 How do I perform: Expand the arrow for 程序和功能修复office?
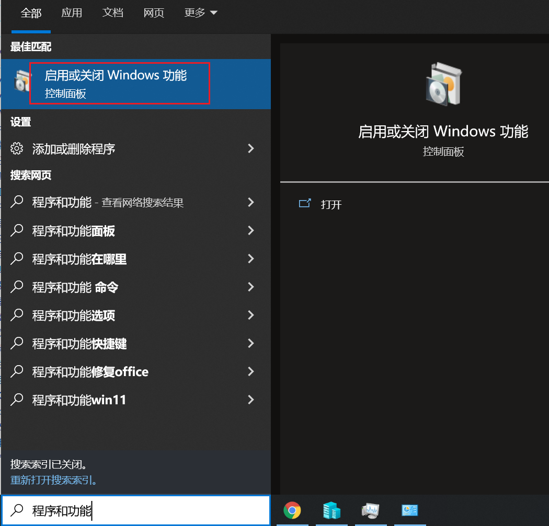point(250,371)
